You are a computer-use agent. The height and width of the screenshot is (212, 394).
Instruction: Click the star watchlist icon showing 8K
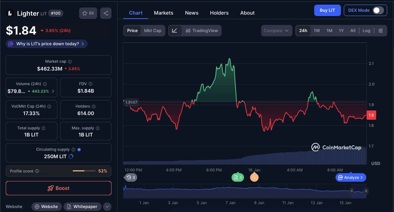(x=88, y=13)
